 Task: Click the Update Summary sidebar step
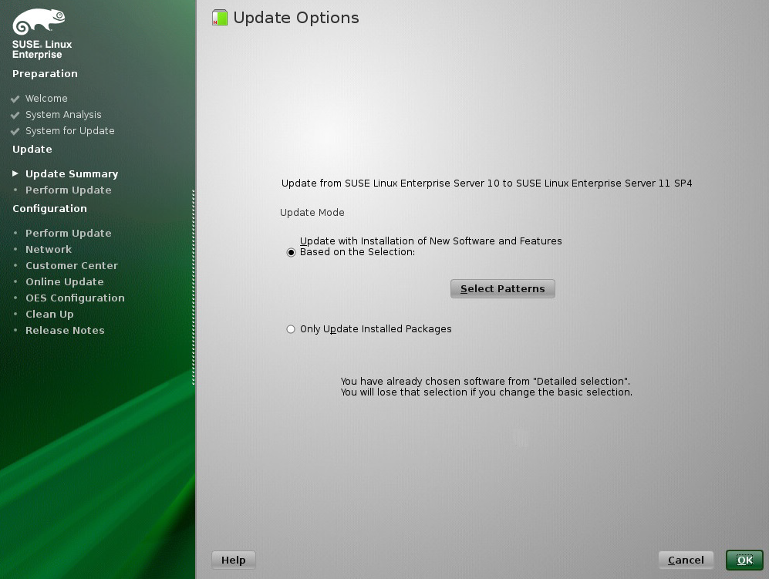(x=72, y=174)
